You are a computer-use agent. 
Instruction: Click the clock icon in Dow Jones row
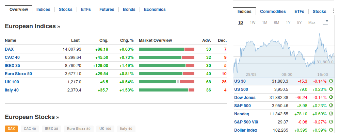(331, 97)
